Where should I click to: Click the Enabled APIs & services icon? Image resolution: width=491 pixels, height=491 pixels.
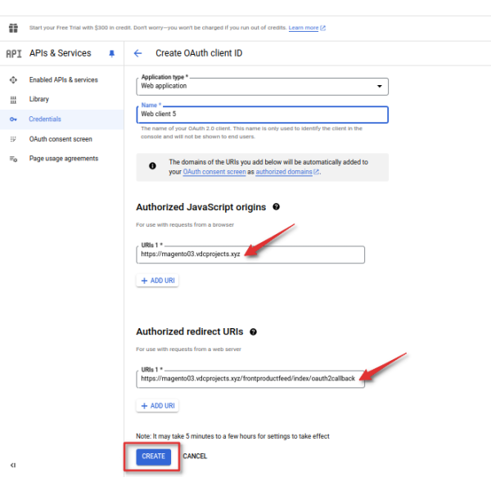pos(13,80)
